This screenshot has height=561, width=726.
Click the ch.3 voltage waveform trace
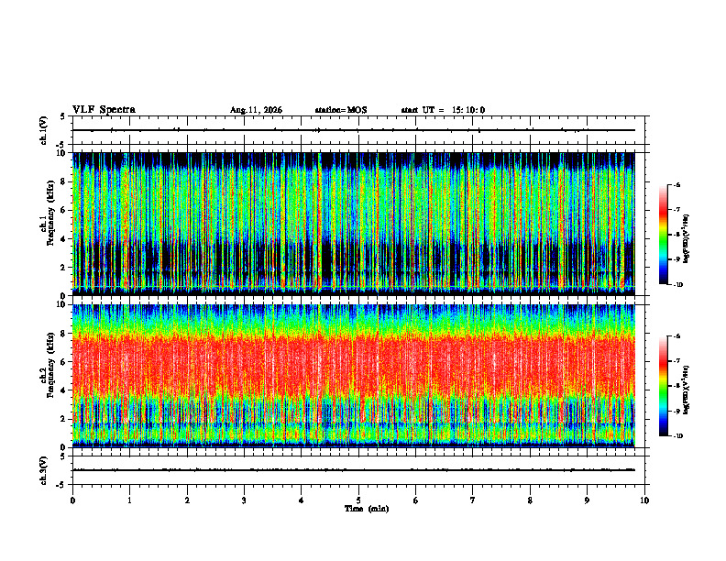click(x=354, y=470)
